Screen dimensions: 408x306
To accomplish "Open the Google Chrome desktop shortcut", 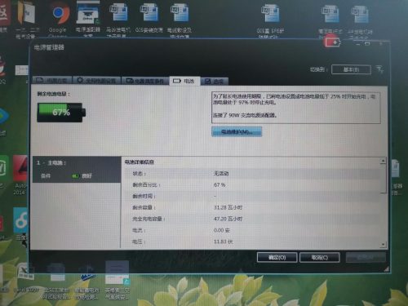I will pyautogui.click(x=58, y=16).
